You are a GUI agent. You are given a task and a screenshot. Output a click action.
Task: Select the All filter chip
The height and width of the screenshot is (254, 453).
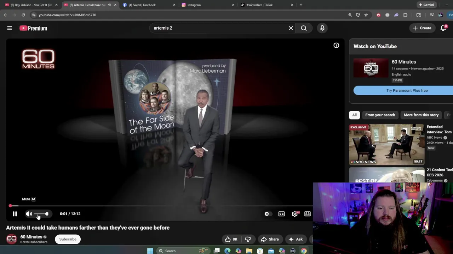[x=354, y=115]
